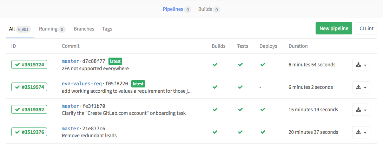
Task: Select the Running pipelines tab
Action: [x=48, y=29]
